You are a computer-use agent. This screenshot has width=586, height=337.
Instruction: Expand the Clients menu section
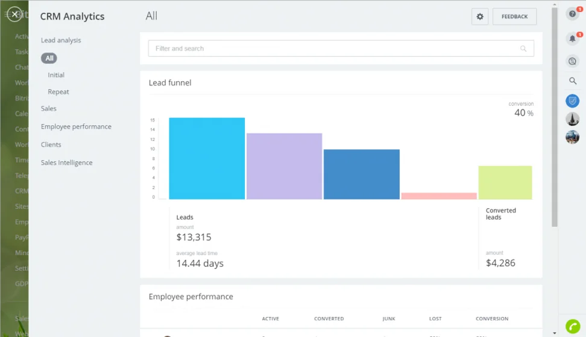coord(51,145)
